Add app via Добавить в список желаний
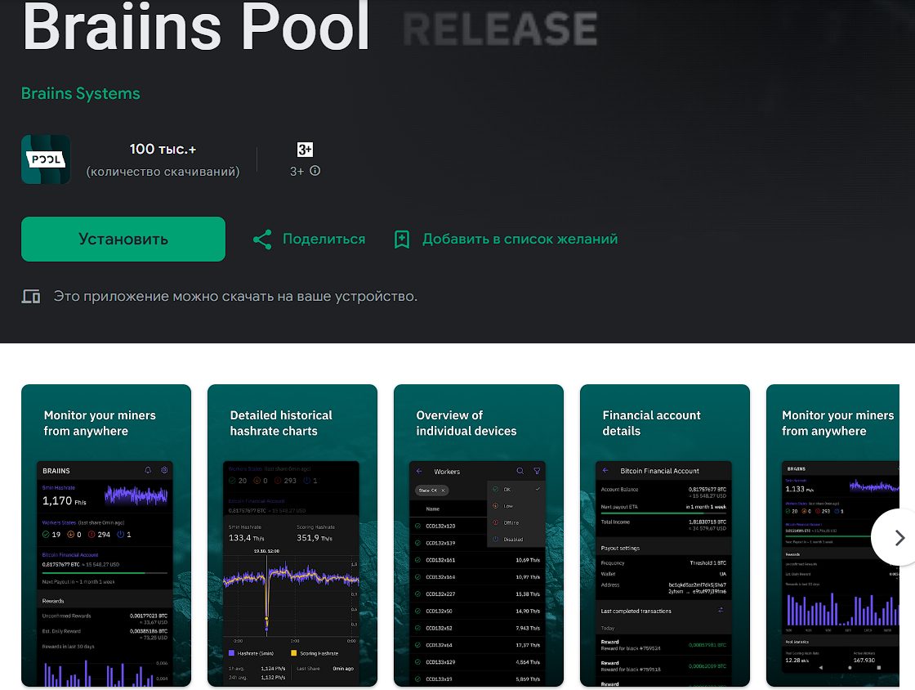The height and width of the screenshot is (690, 915). [x=520, y=239]
